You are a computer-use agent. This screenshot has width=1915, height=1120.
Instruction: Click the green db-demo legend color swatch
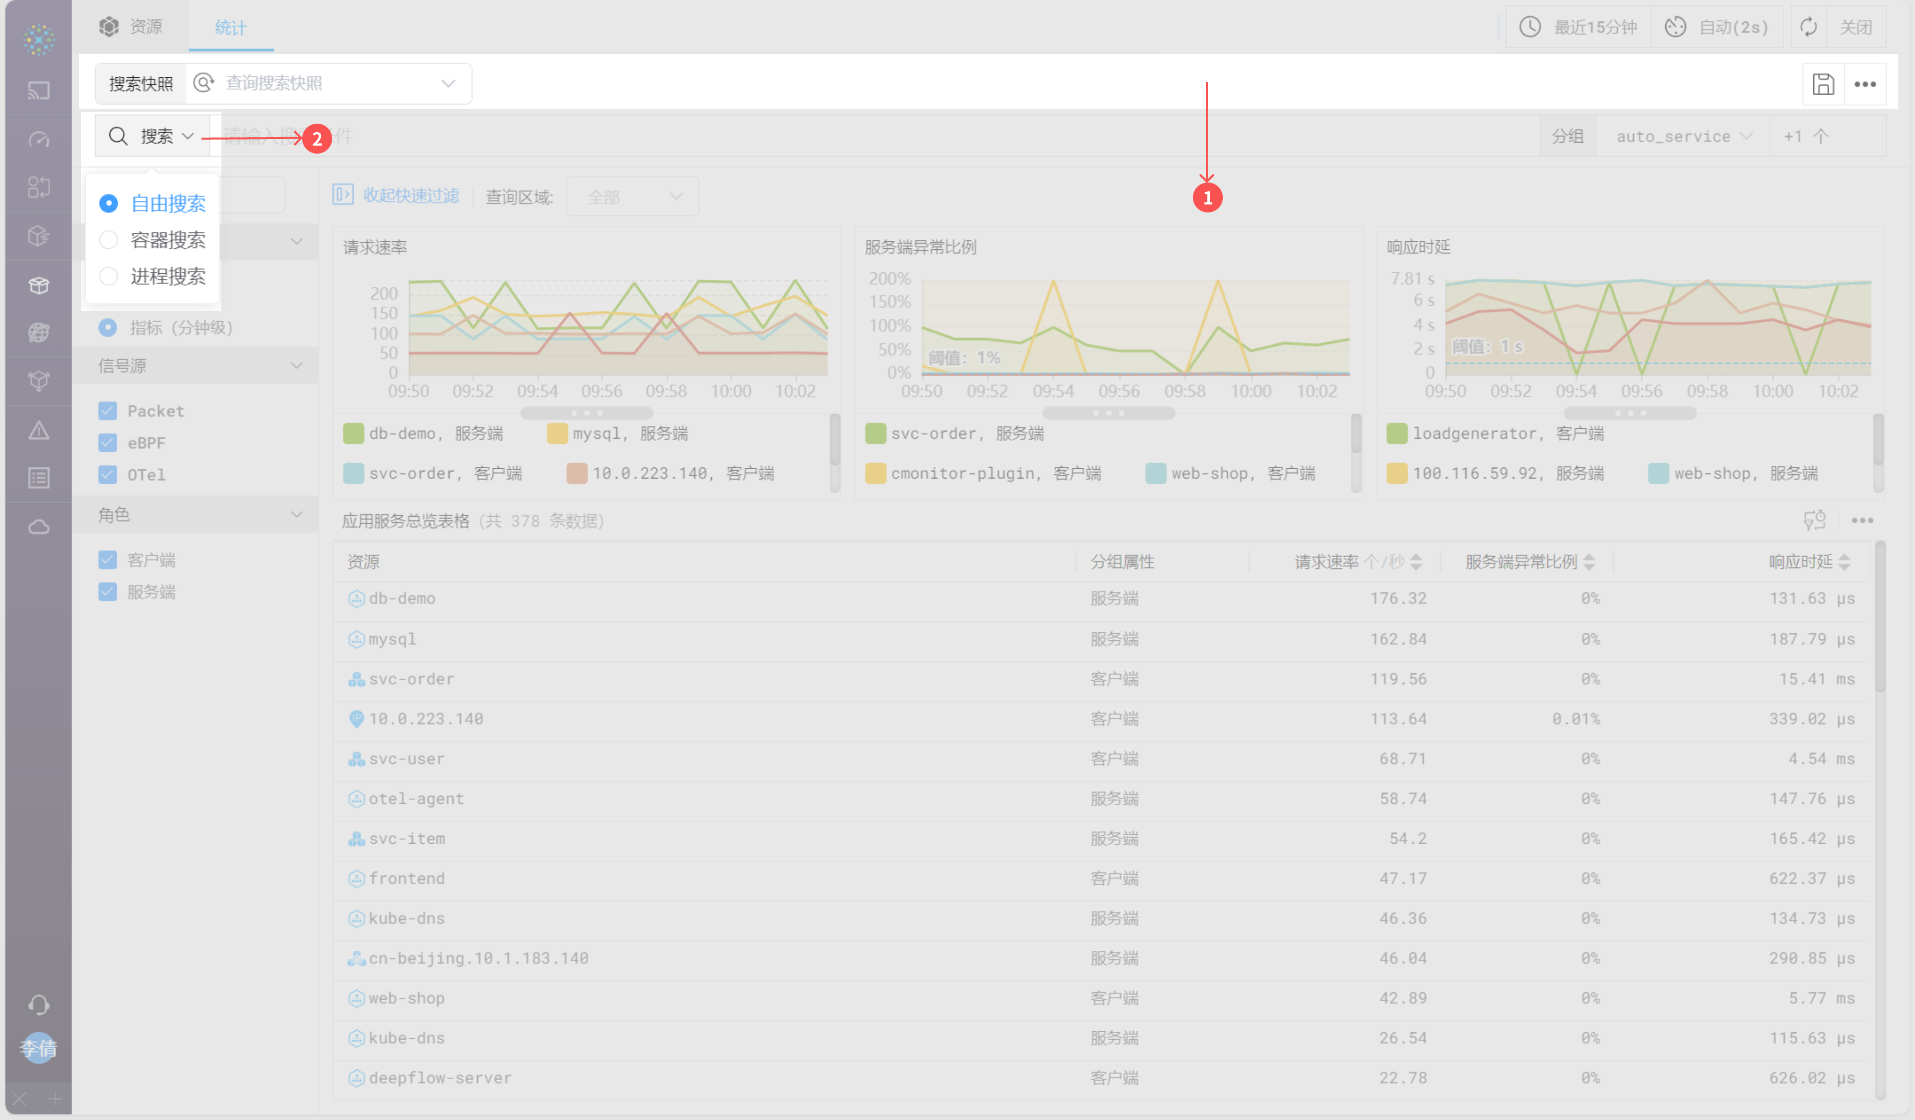(x=354, y=434)
